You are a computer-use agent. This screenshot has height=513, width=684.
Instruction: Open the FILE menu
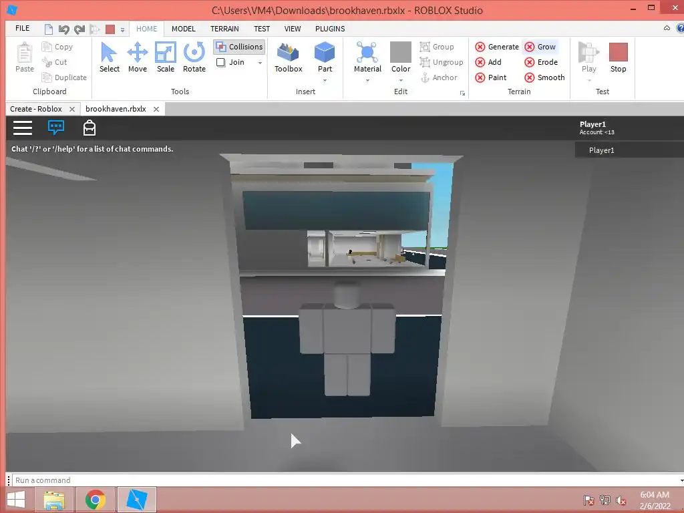[22, 28]
